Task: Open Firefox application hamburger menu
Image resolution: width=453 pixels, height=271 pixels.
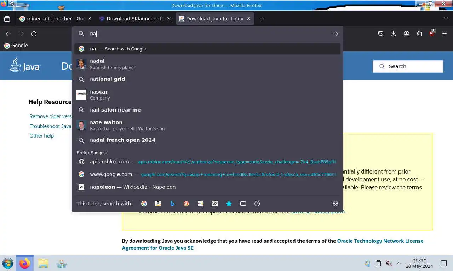Action: (445, 34)
